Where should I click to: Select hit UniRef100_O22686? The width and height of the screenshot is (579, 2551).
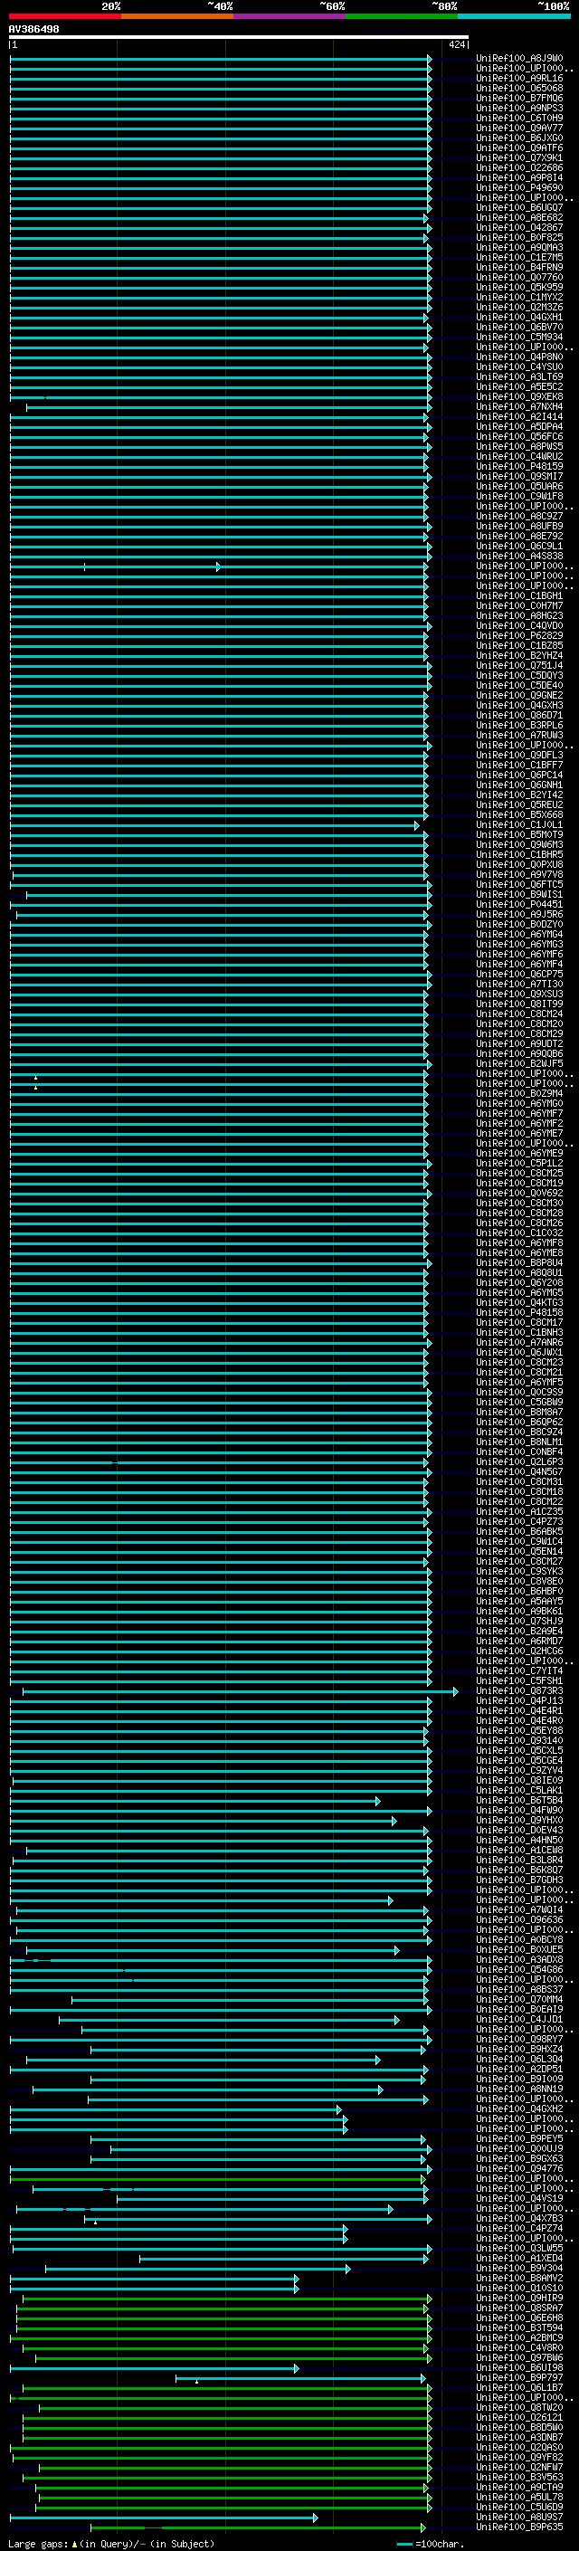(x=519, y=167)
